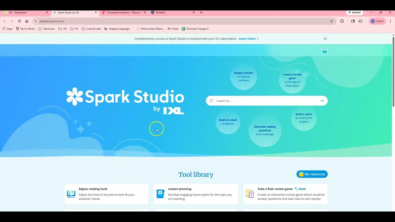Open the Chrome three-dot menu
The width and height of the screenshot is (395, 222).
(390, 21)
